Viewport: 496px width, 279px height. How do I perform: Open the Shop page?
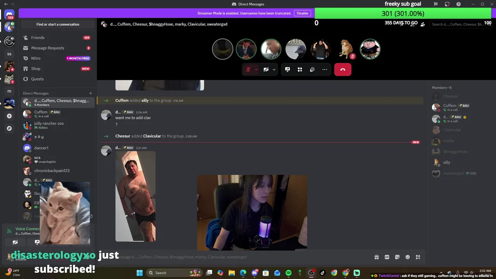click(57, 69)
